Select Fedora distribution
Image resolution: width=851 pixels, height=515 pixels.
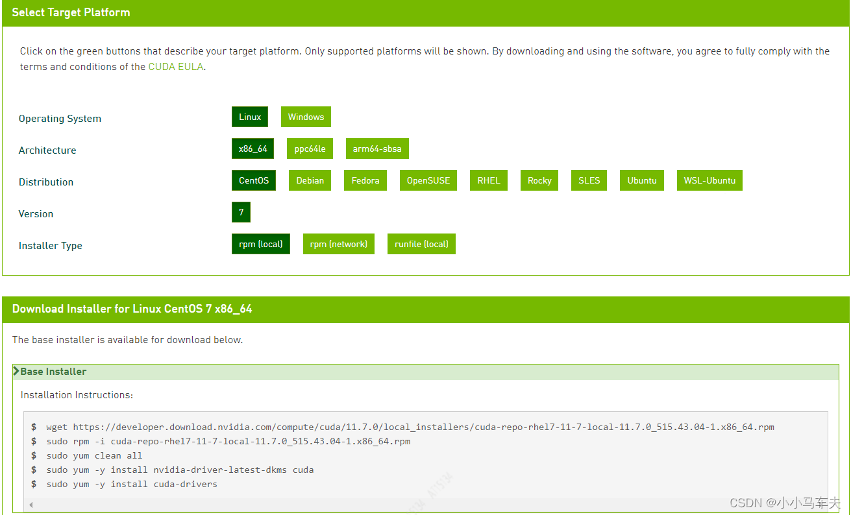365,180
